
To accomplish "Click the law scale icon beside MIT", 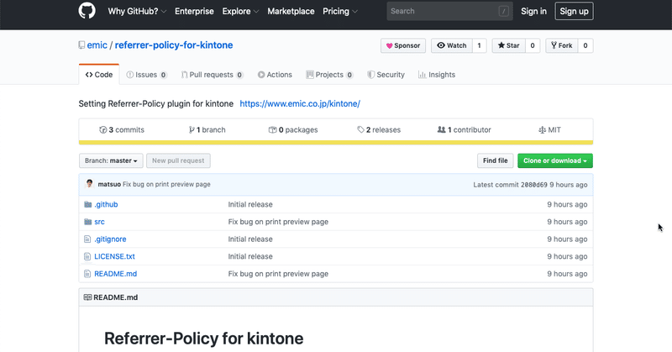I will coord(542,129).
